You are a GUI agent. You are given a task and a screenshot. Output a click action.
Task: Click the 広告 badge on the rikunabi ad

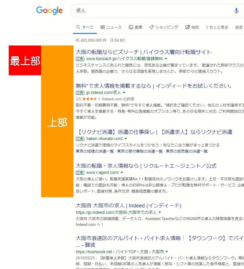tap(80, 139)
